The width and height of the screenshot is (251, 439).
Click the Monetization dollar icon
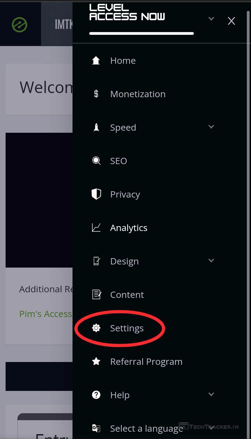coord(96,94)
